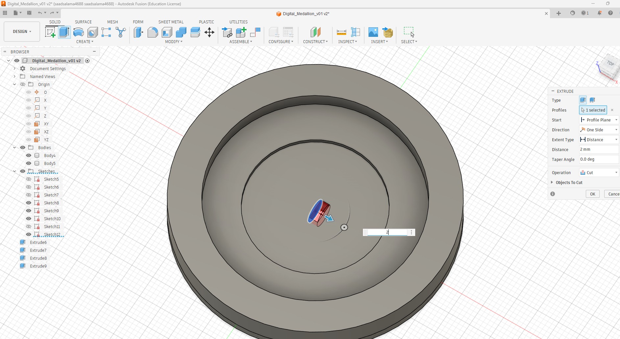This screenshot has width=620, height=339.
Task: Select the Hole tool
Action: pos(93,32)
